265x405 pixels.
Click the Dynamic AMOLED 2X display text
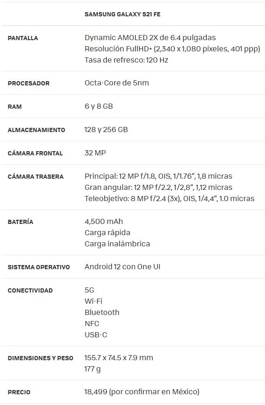click(x=150, y=38)
